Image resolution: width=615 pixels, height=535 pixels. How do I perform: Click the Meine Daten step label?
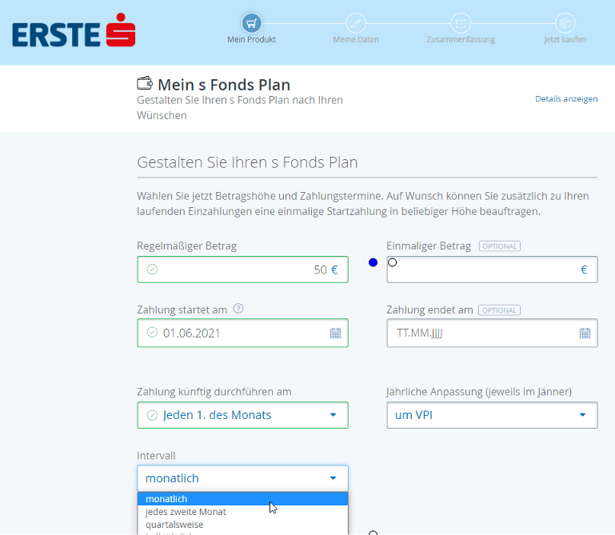[x=356, y=40]
